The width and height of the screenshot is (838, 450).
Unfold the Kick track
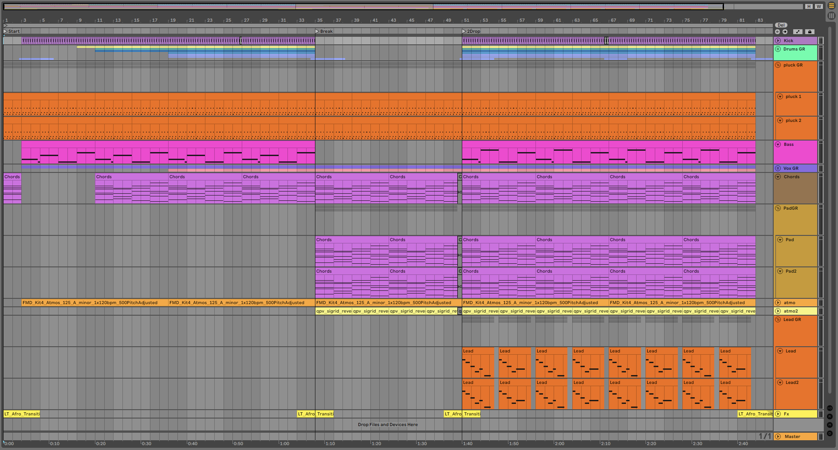[778, 40]
